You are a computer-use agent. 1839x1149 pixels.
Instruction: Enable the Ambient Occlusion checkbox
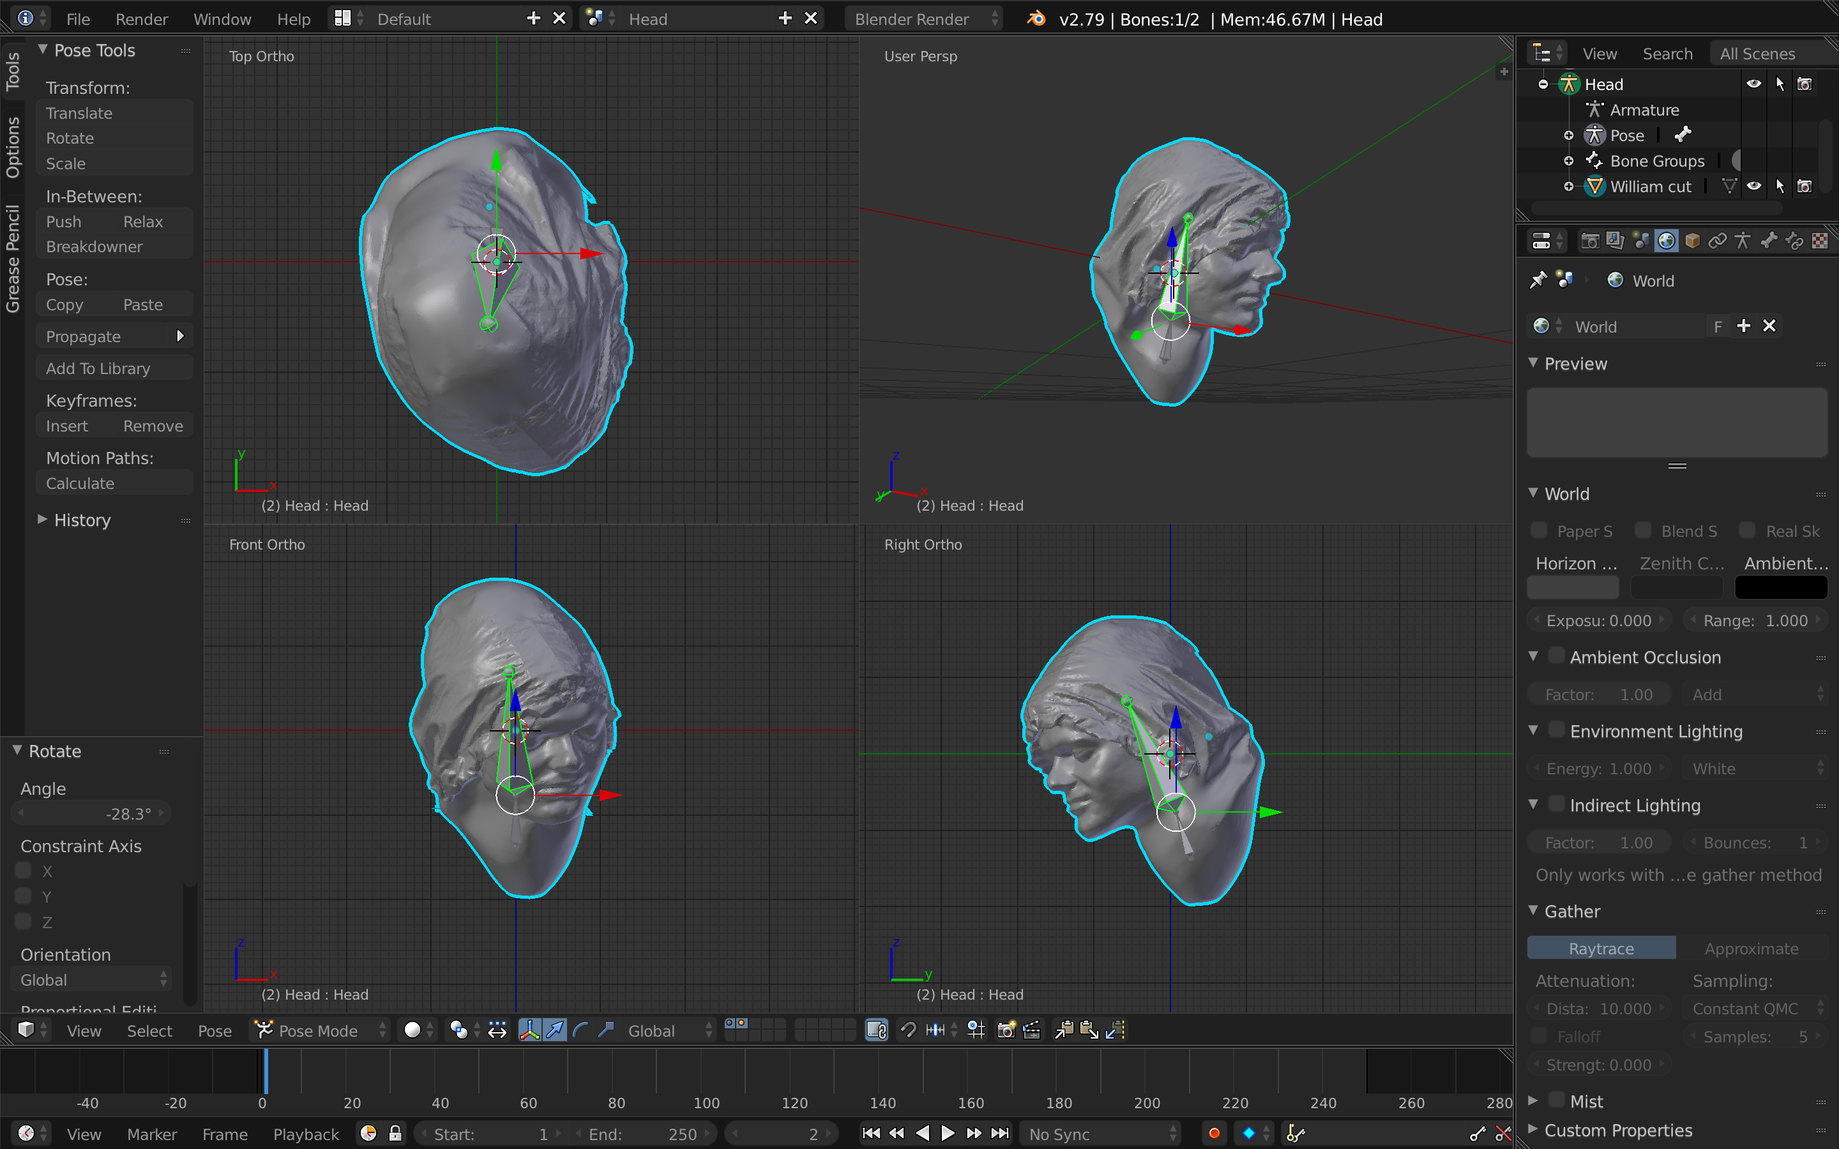[1557, 656]
